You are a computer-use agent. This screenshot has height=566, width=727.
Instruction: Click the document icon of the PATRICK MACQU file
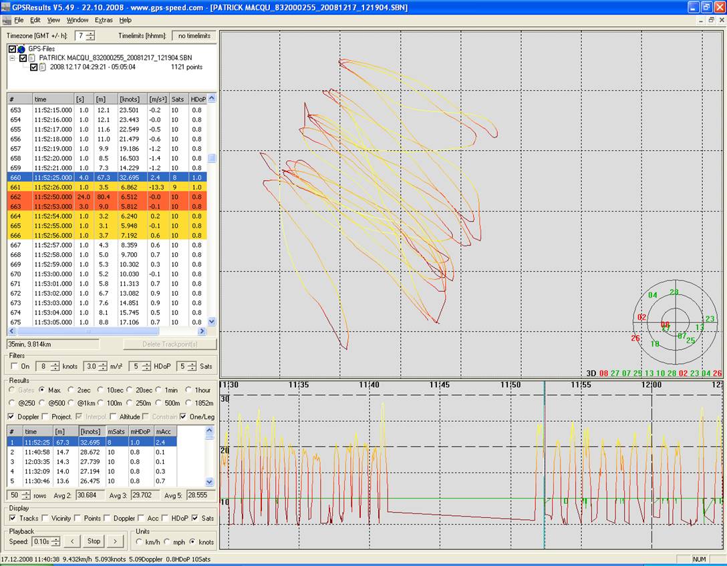point(32,58)
